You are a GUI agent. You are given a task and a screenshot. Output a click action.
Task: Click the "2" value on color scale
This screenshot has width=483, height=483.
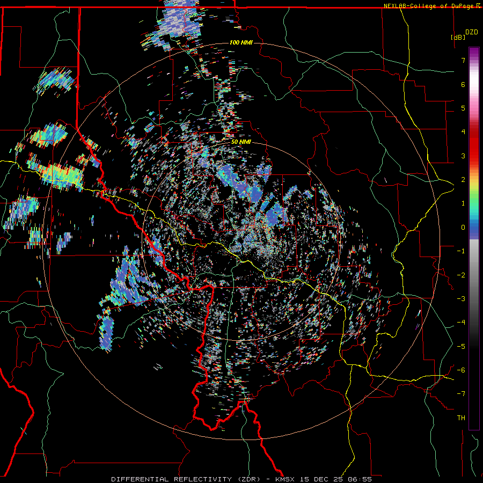click(x=463, y=180)
